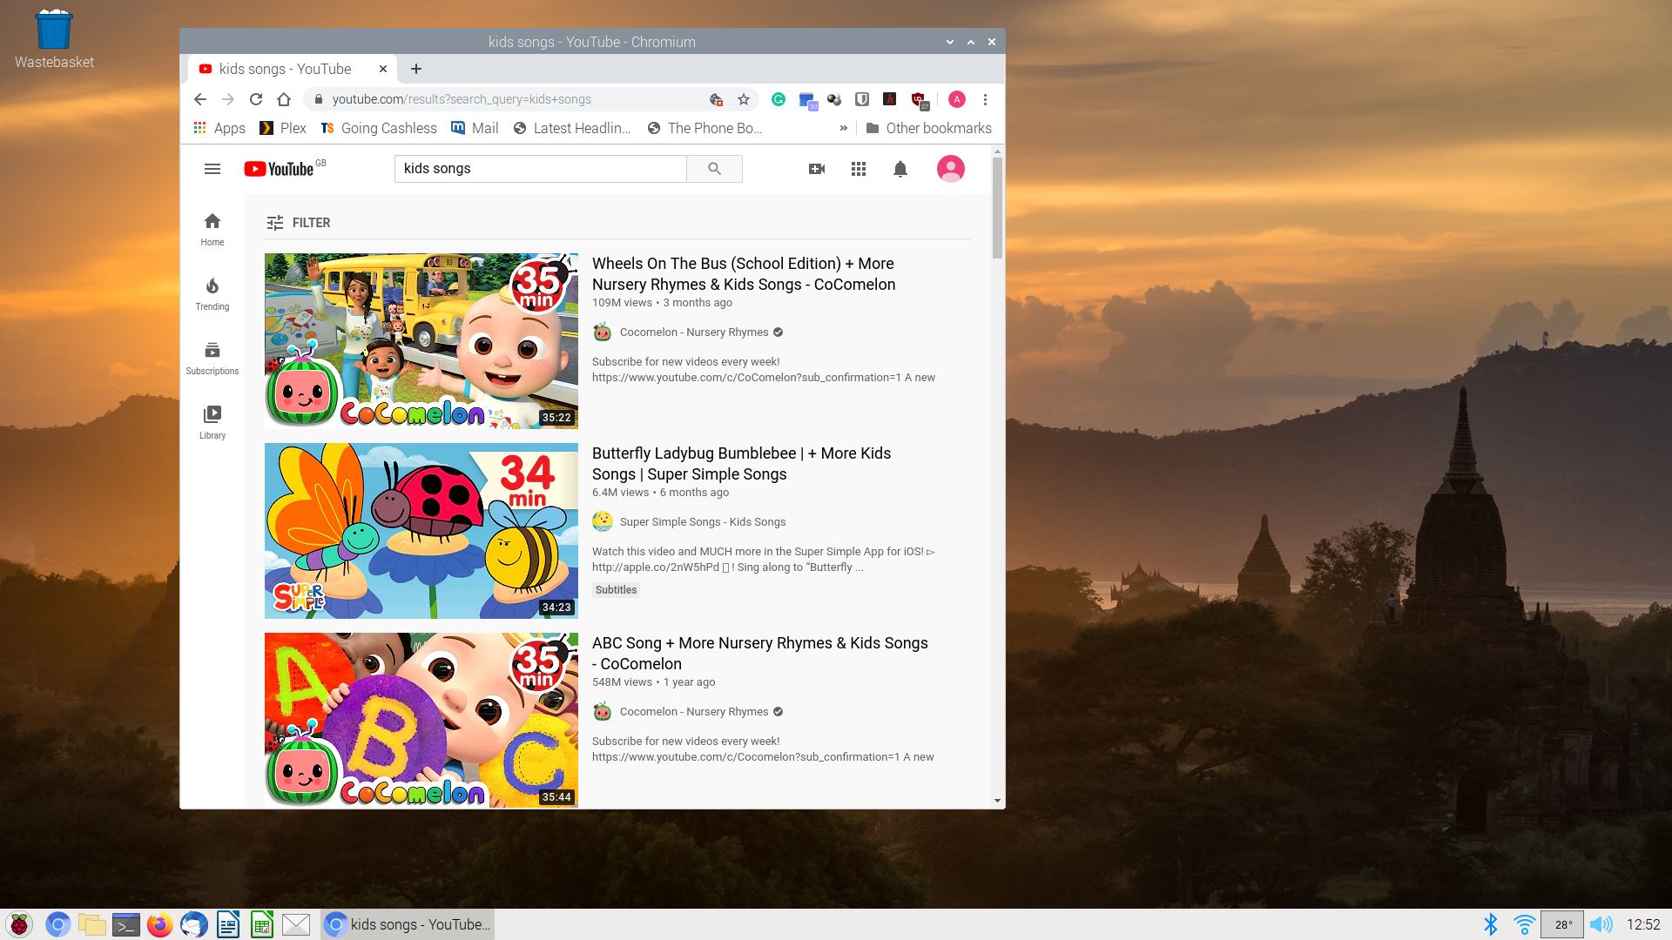1672x940 pixels.
Task: Visit the Super Simple Songs channel link
Action: [x=702, y=521]
